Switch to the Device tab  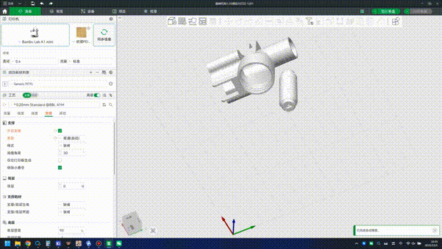88,11
